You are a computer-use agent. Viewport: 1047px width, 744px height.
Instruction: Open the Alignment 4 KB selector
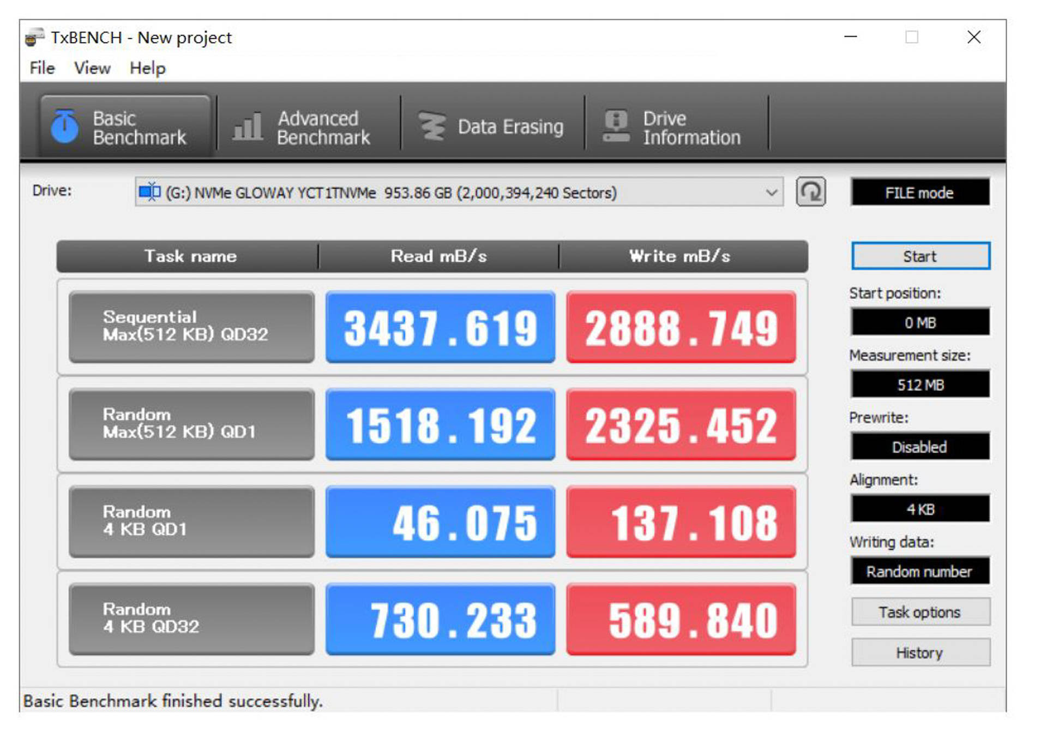(x=920, y=509)
